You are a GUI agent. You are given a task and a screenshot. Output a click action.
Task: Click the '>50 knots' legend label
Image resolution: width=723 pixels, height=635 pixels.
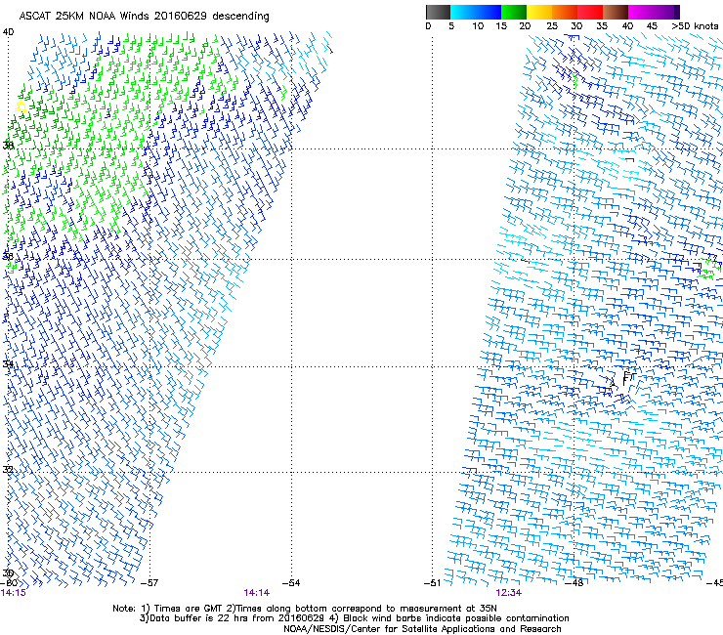[695, 25]
